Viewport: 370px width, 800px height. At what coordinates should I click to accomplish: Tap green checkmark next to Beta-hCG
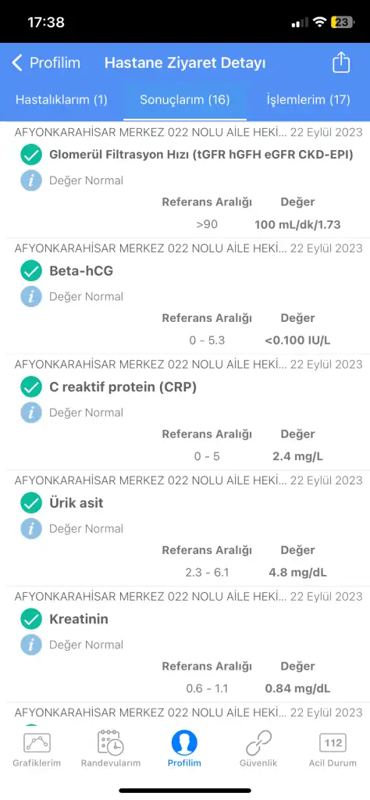[31, 271]
